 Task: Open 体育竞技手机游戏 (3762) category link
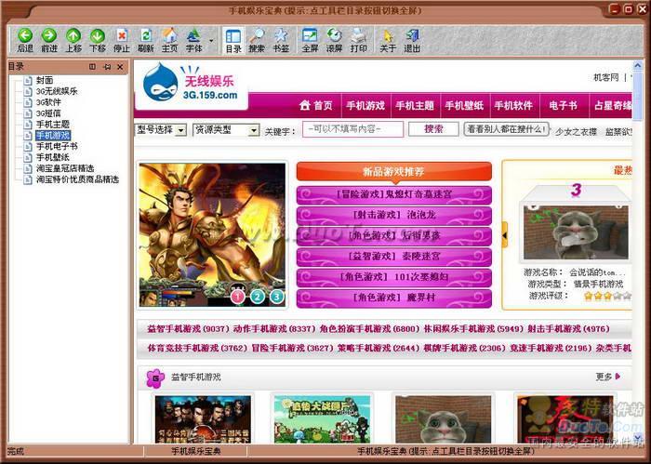click(x=197, y=348)
